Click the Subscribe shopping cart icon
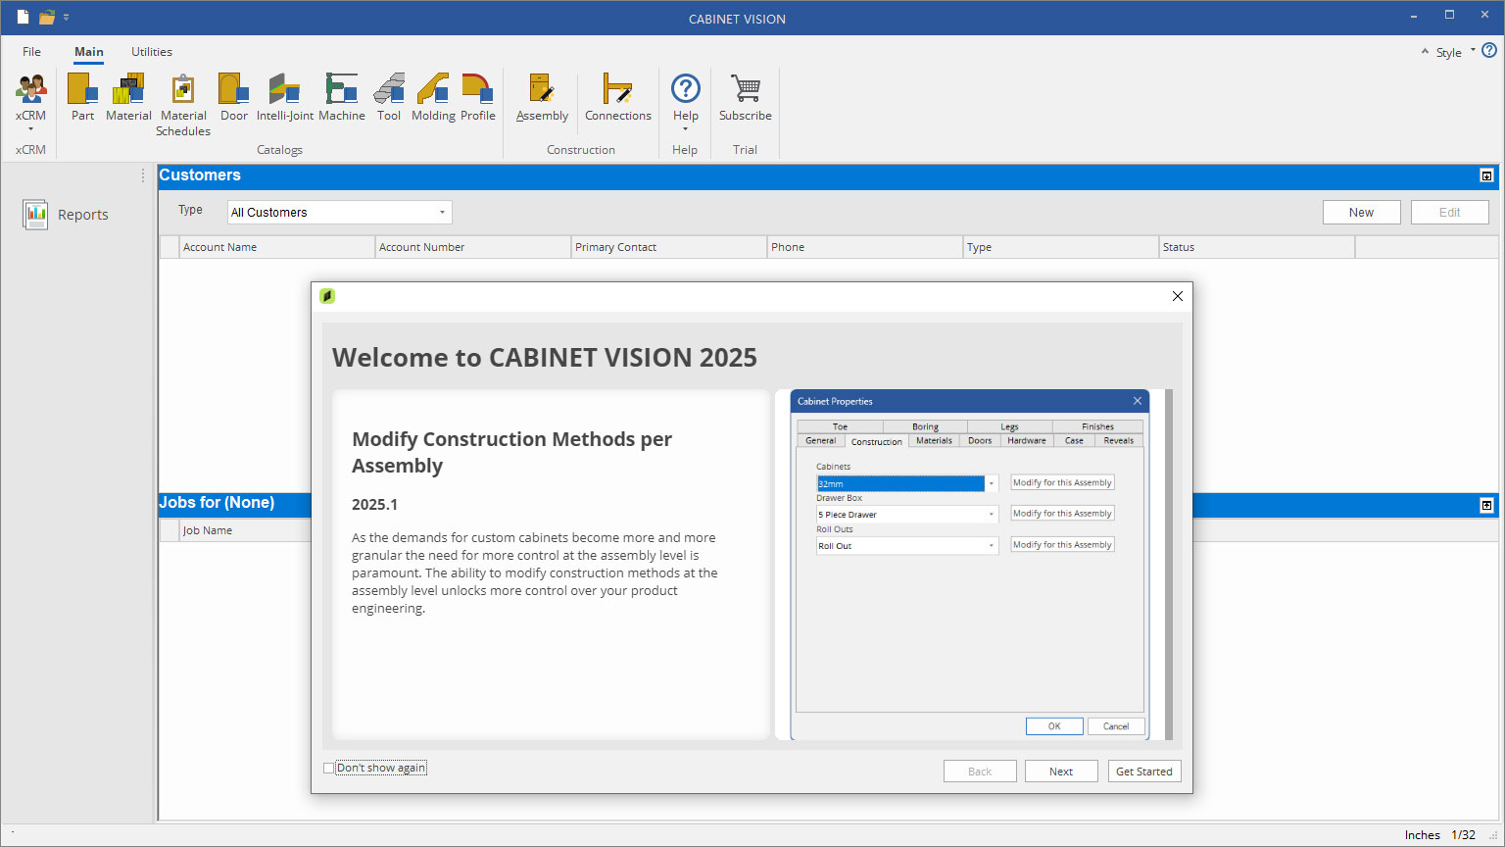1505x847 pixels. click(x=745, y=95)
